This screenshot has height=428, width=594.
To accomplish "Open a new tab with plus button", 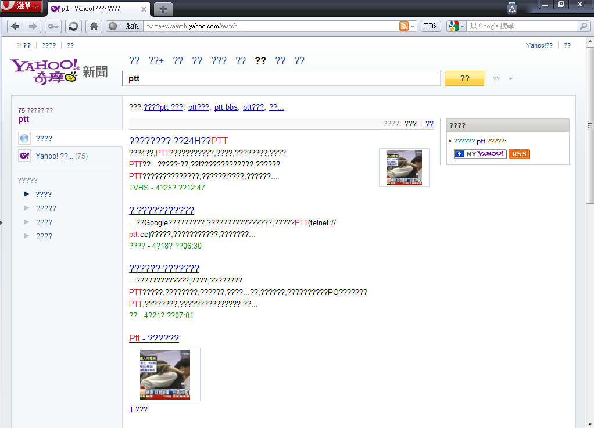I will tap(163, 9).
